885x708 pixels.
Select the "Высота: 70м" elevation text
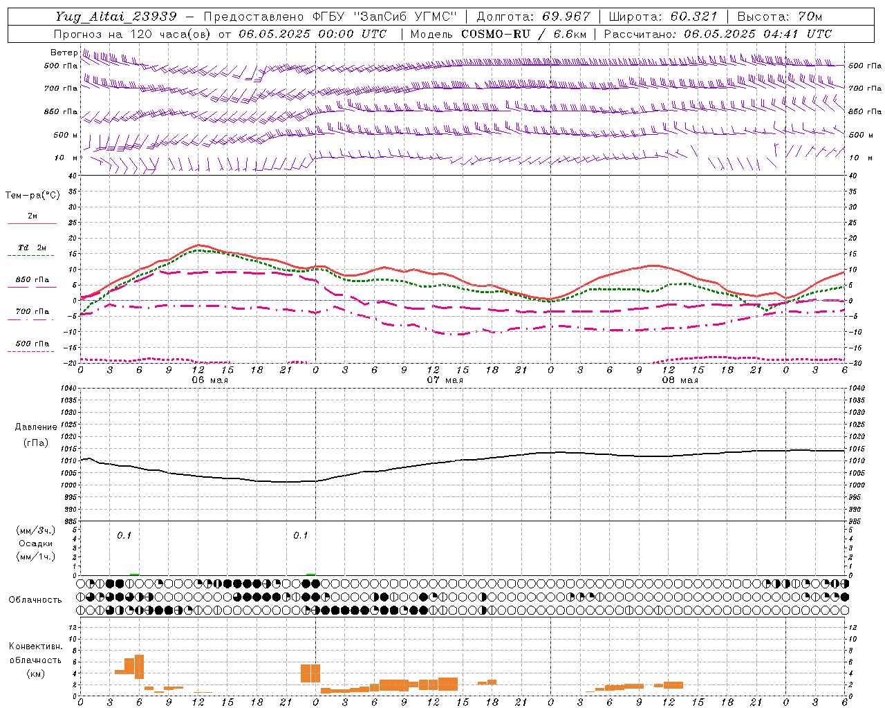(780, 17)
